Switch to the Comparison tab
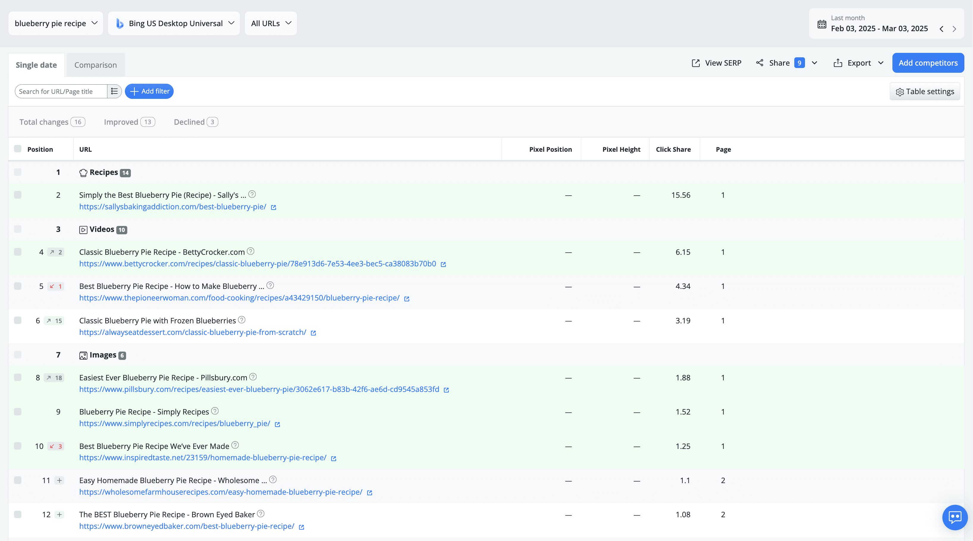Image resolution: width=973 pixels, height=541 pixels. [x=95, y=65]
